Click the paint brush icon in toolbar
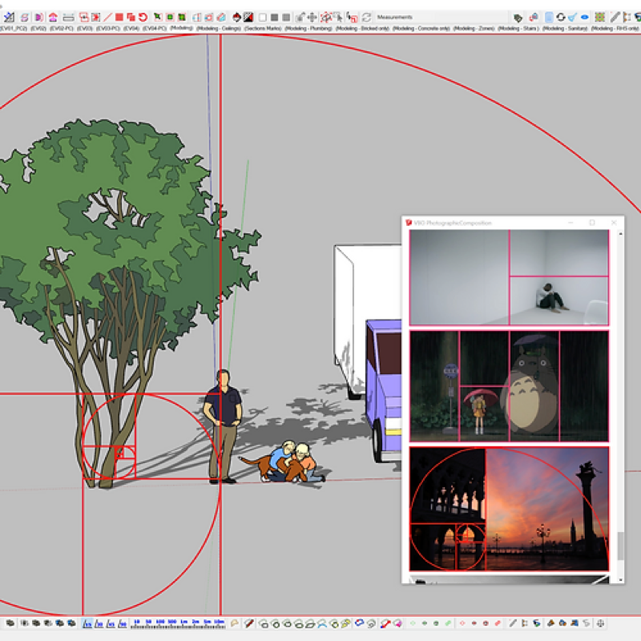This screenshot has height=641, width=641. tap(573, 17)
